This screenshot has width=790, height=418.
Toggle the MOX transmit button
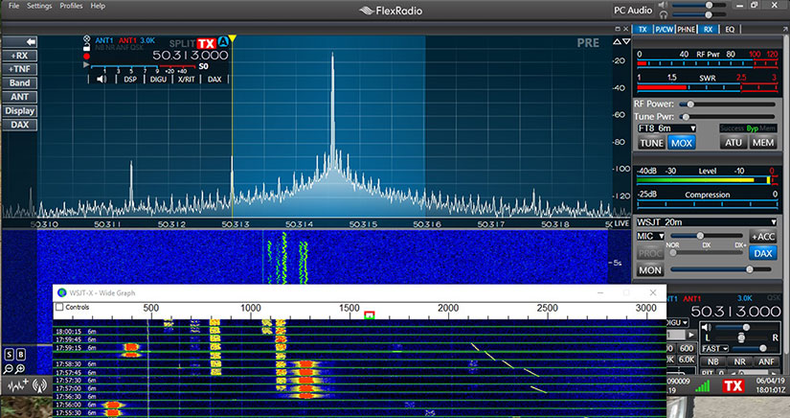point(682,143)
